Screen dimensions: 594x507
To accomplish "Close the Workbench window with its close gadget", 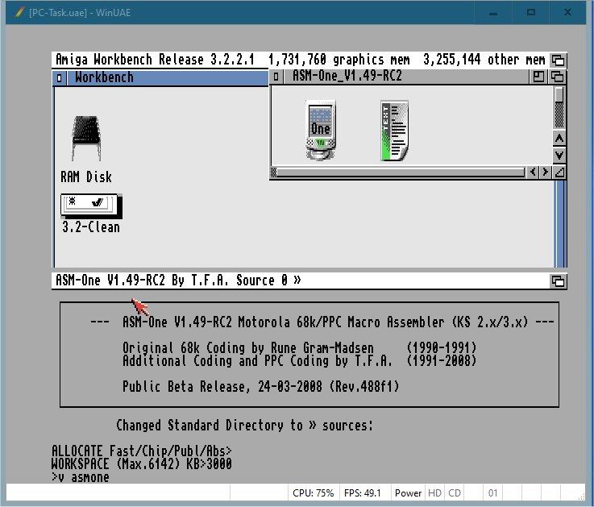I will [x=60, y=78].
